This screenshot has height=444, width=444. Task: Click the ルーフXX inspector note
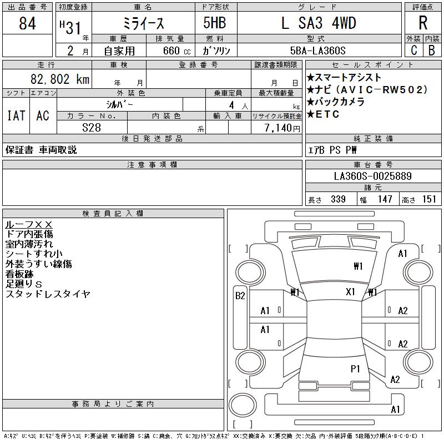tap(29, 224)
